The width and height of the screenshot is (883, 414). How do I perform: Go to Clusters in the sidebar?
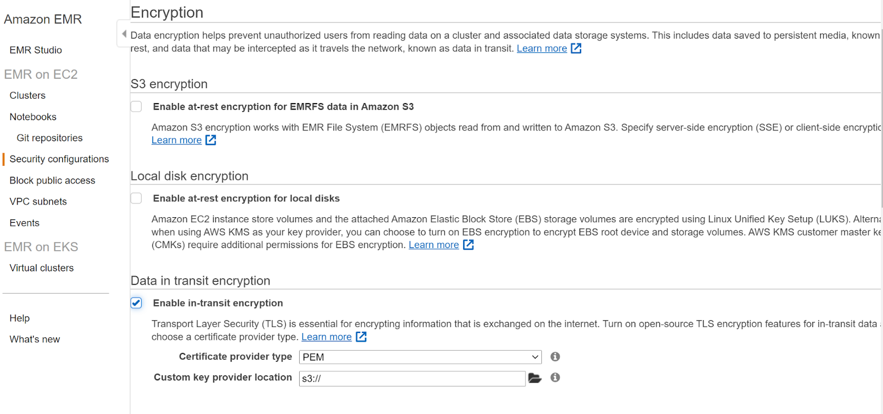coord(28,95)
